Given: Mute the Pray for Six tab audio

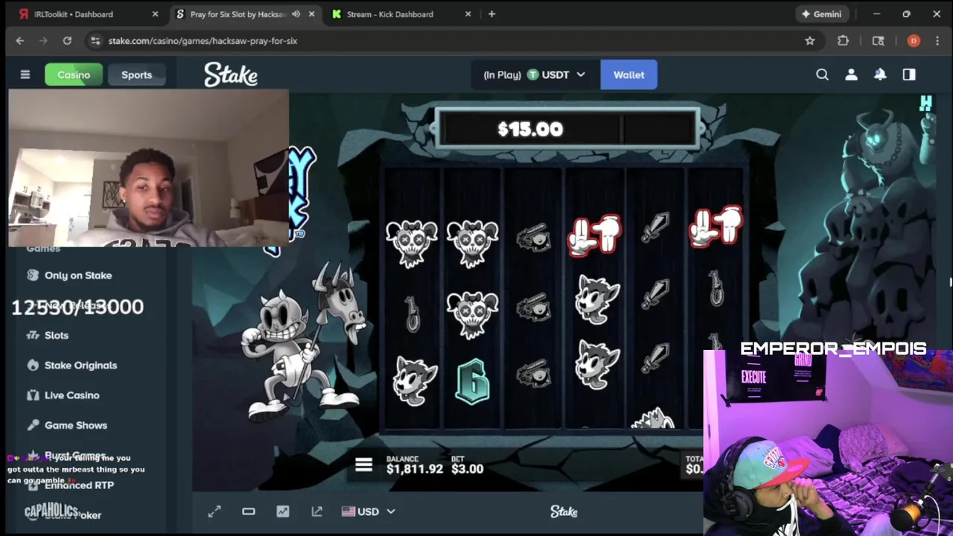Looking at the screenshot, I should tap(296, 14).
